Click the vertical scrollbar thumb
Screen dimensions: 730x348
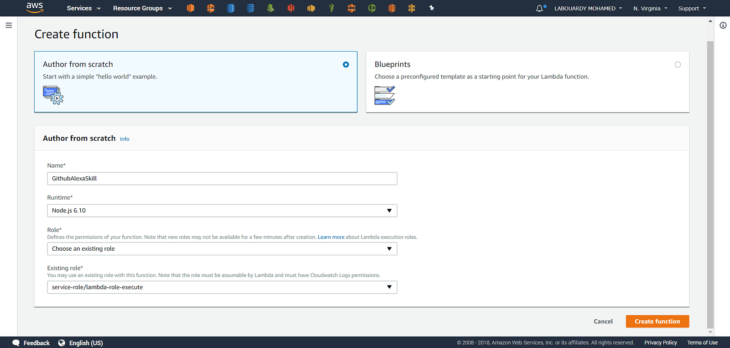710,185
